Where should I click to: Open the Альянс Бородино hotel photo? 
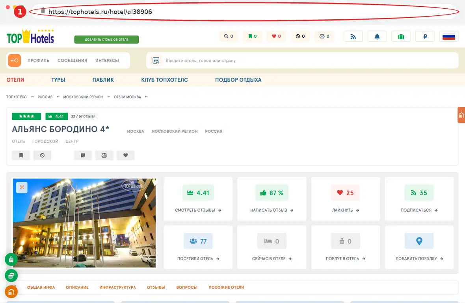coord(84,223)
